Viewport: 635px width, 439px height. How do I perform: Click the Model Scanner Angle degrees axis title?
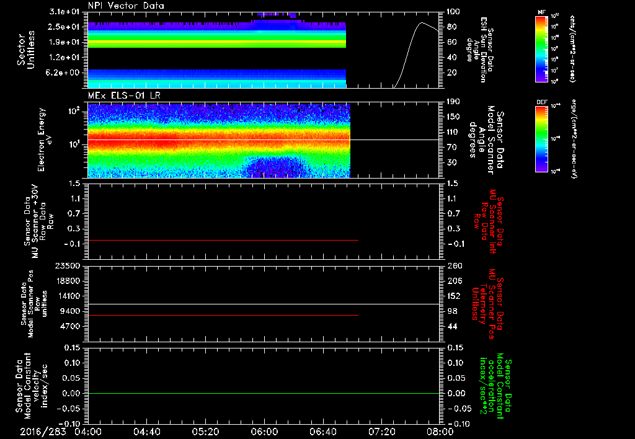486,140
